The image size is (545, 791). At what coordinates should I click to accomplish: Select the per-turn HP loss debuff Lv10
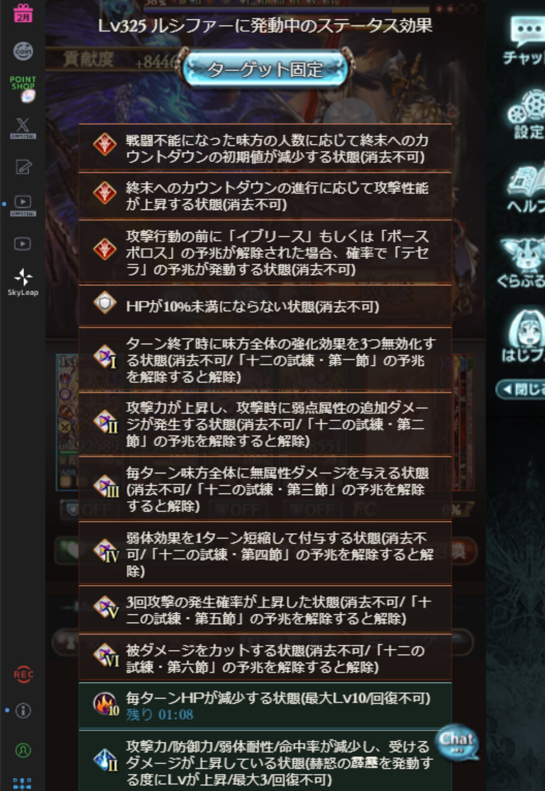265,706
